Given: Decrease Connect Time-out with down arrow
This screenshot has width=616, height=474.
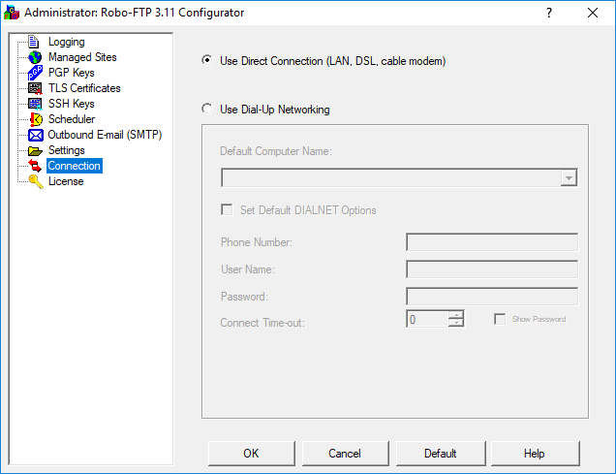Looking at the screenshot, I should (x=456, y=323).
